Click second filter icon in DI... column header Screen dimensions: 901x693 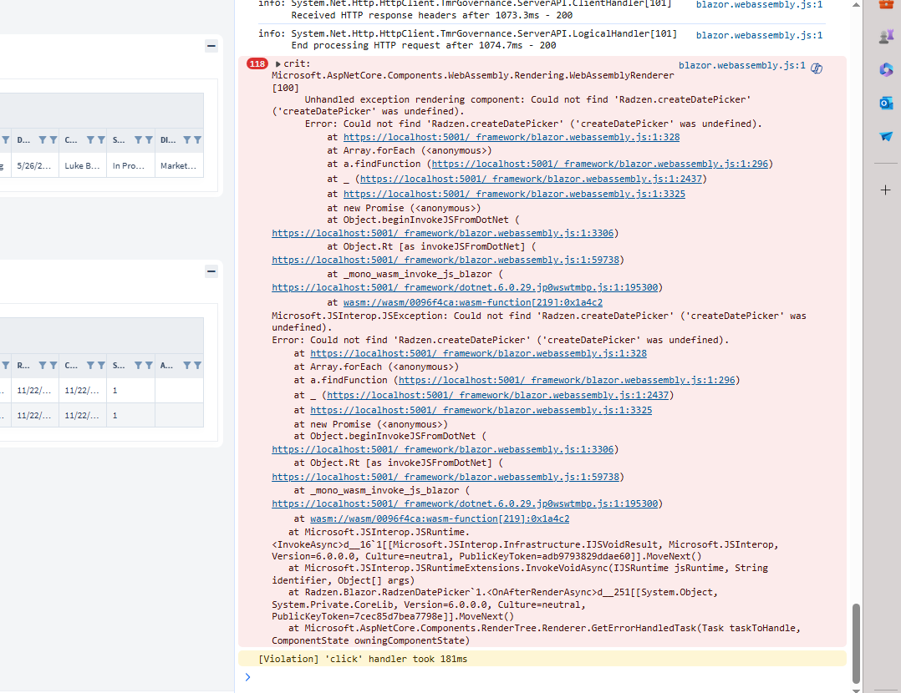pyautogui.click(x=197, y=140)
